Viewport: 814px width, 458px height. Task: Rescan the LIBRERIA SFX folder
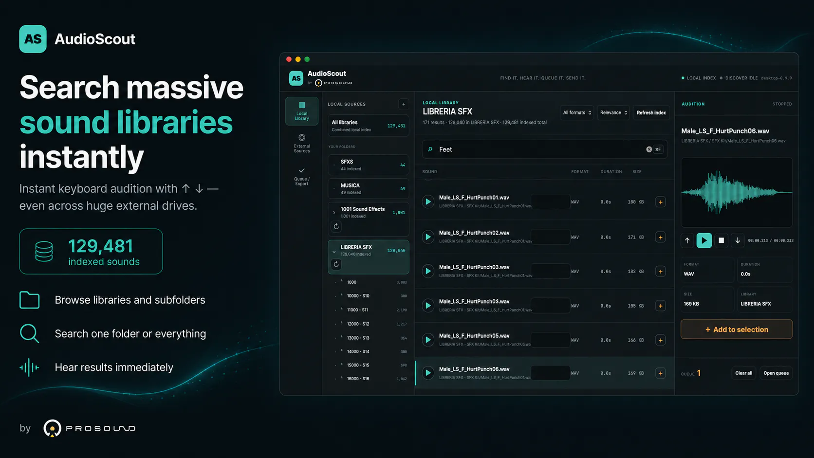pyautogui.click(x=336, y=264)
